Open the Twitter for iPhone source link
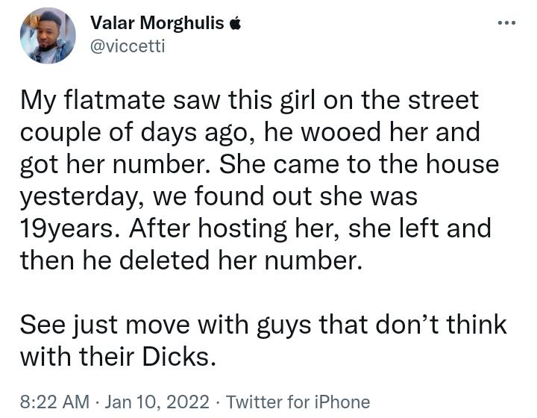The height and width of the screenshot is (418, 537). pyautogui.click(x=298, y=402)
